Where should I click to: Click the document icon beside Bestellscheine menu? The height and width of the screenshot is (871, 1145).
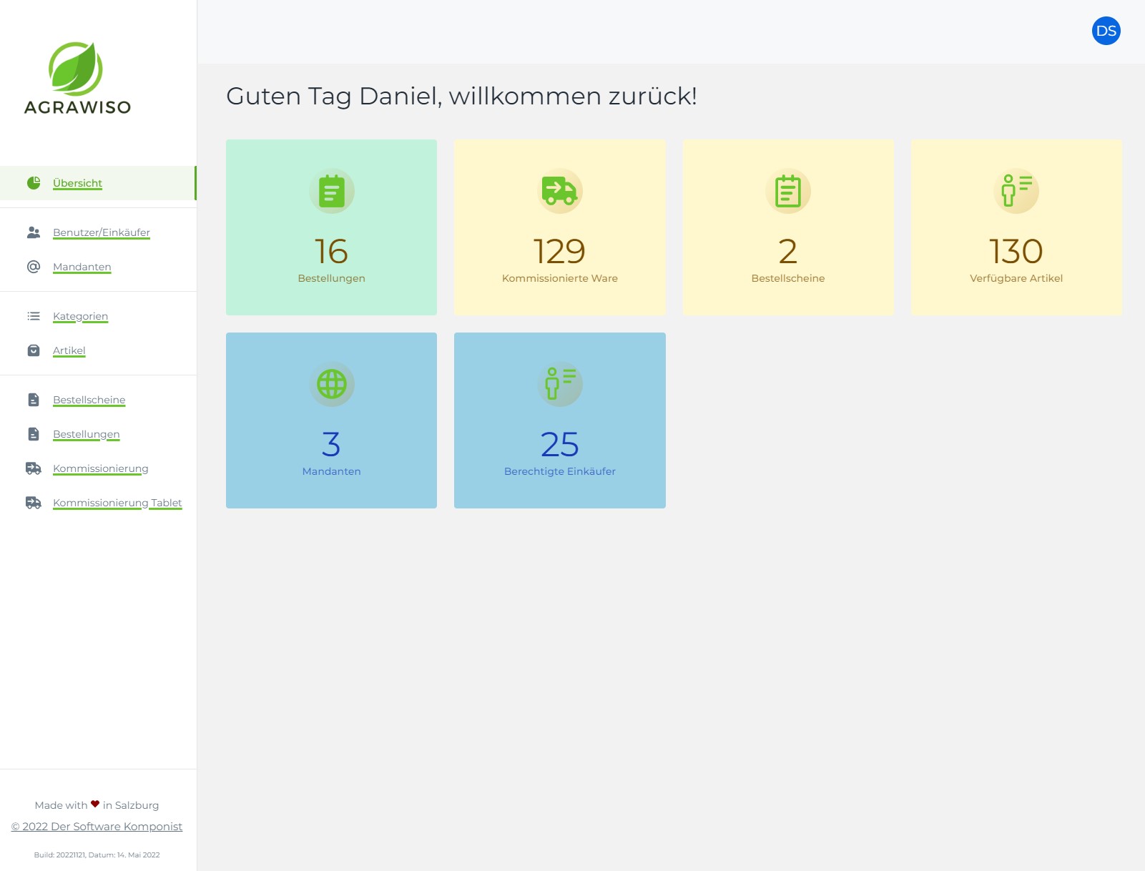[34, 399]
